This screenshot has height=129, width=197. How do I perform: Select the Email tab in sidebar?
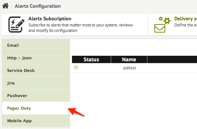(x=13, y=45)
